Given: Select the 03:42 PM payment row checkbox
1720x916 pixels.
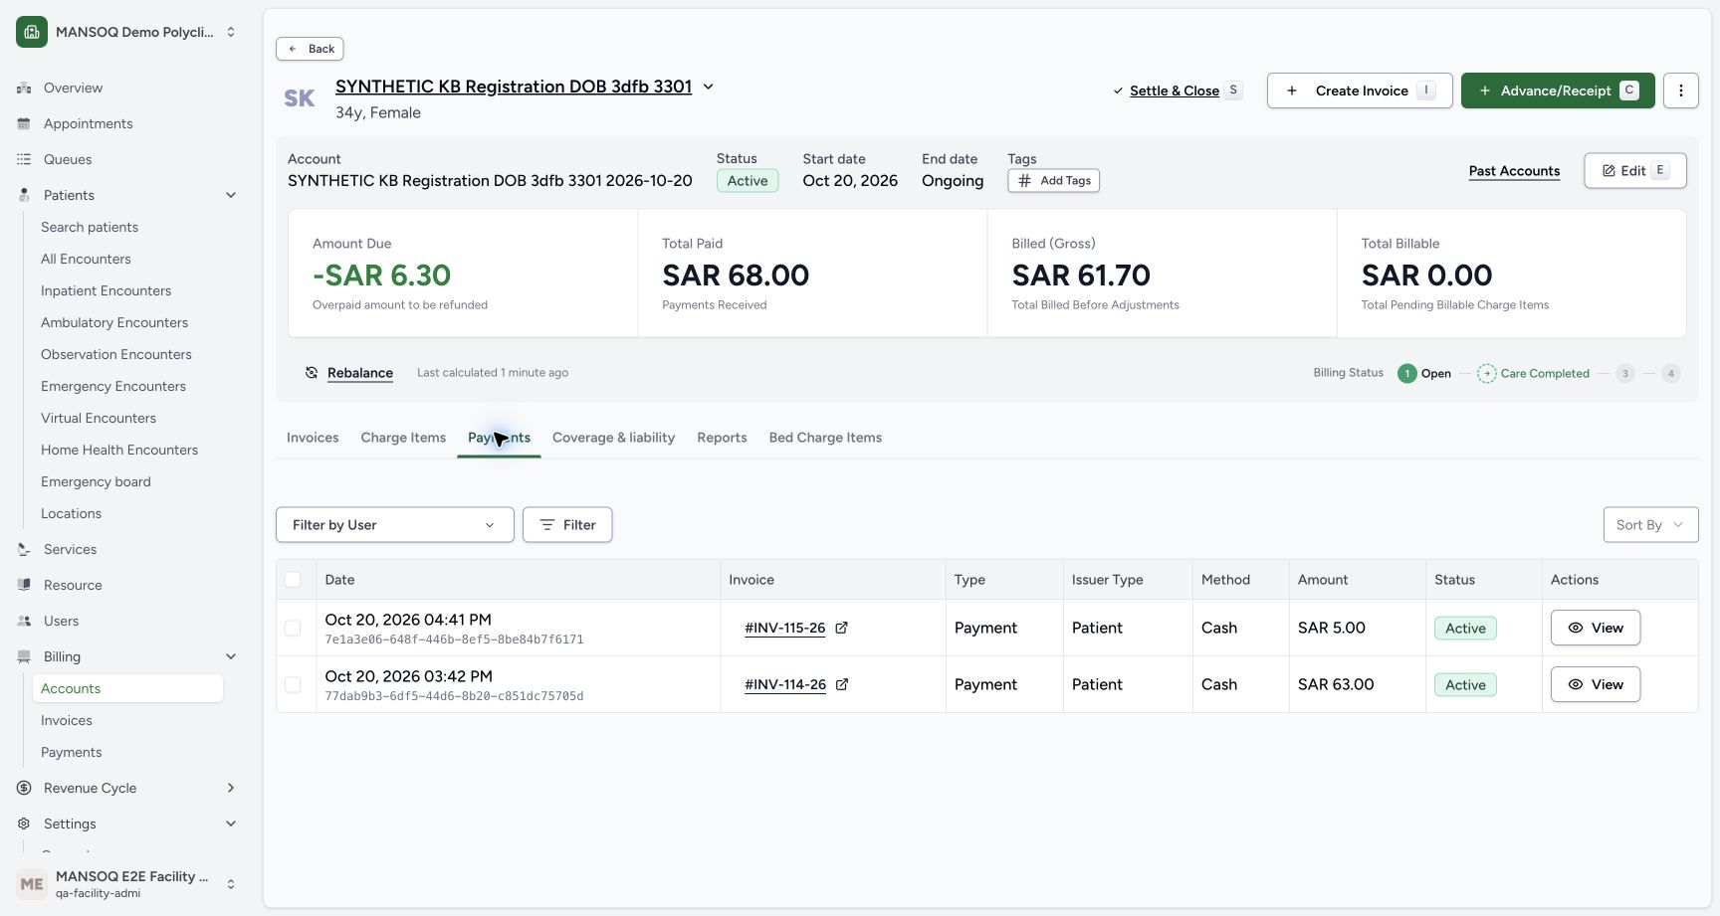Looking at the screenshot, I should tap(293, 685).
